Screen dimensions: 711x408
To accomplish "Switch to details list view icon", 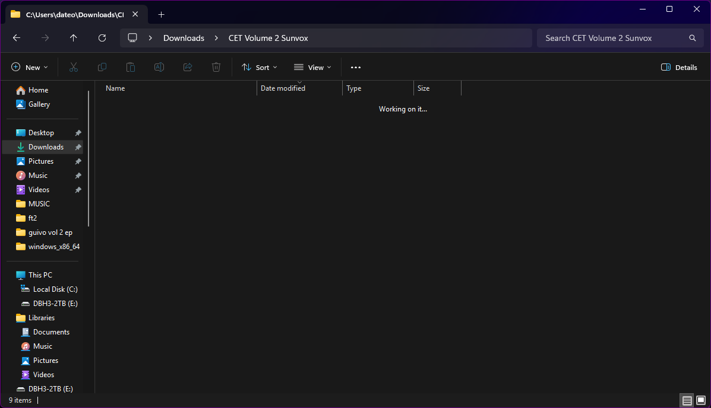I will [x=687, y=400].
